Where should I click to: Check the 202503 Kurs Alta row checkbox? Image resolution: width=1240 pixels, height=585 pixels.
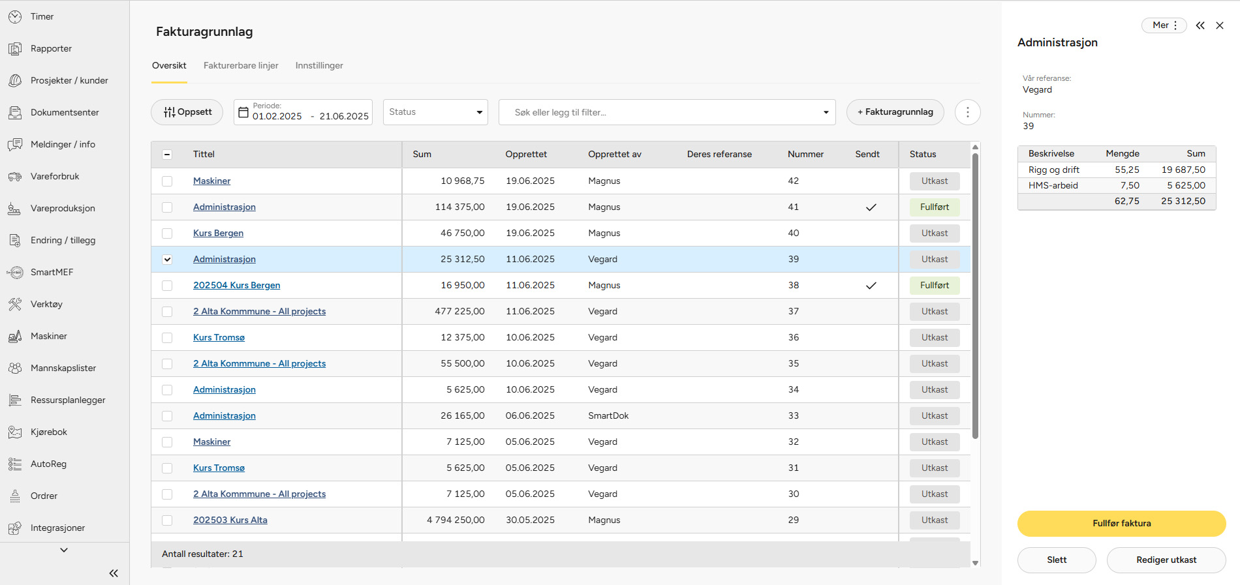tap(167, 520)
